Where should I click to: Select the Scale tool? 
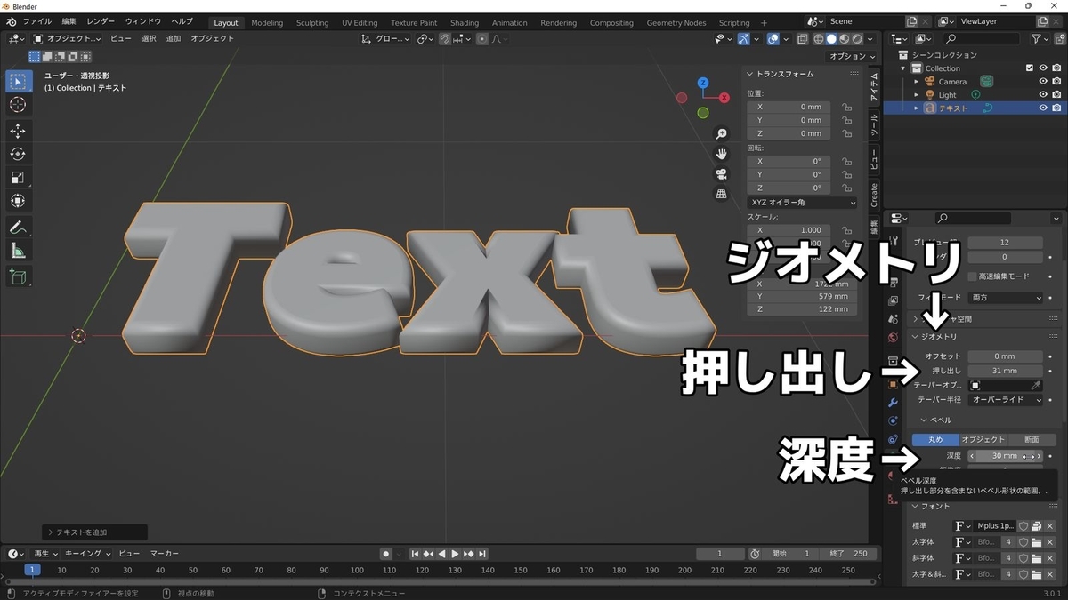18,174
